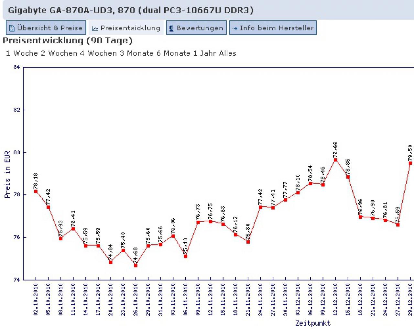This screenshot has height=329, width=414.
Task: Select the 4 Wochen time range
Action: 98,53
